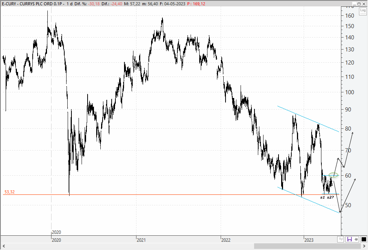
Task: Click the horizontal scrollbar thumb
Action: point(307,246)
